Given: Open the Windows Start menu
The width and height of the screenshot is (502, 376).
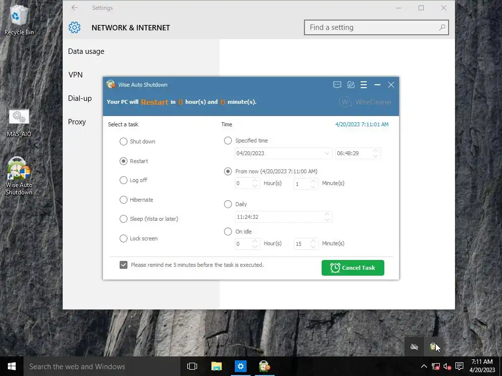Looking at the screenshot, I should tap(12, 366).
